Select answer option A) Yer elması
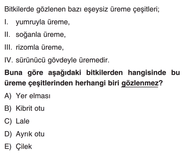186x164 pixels. coord(27,96)
